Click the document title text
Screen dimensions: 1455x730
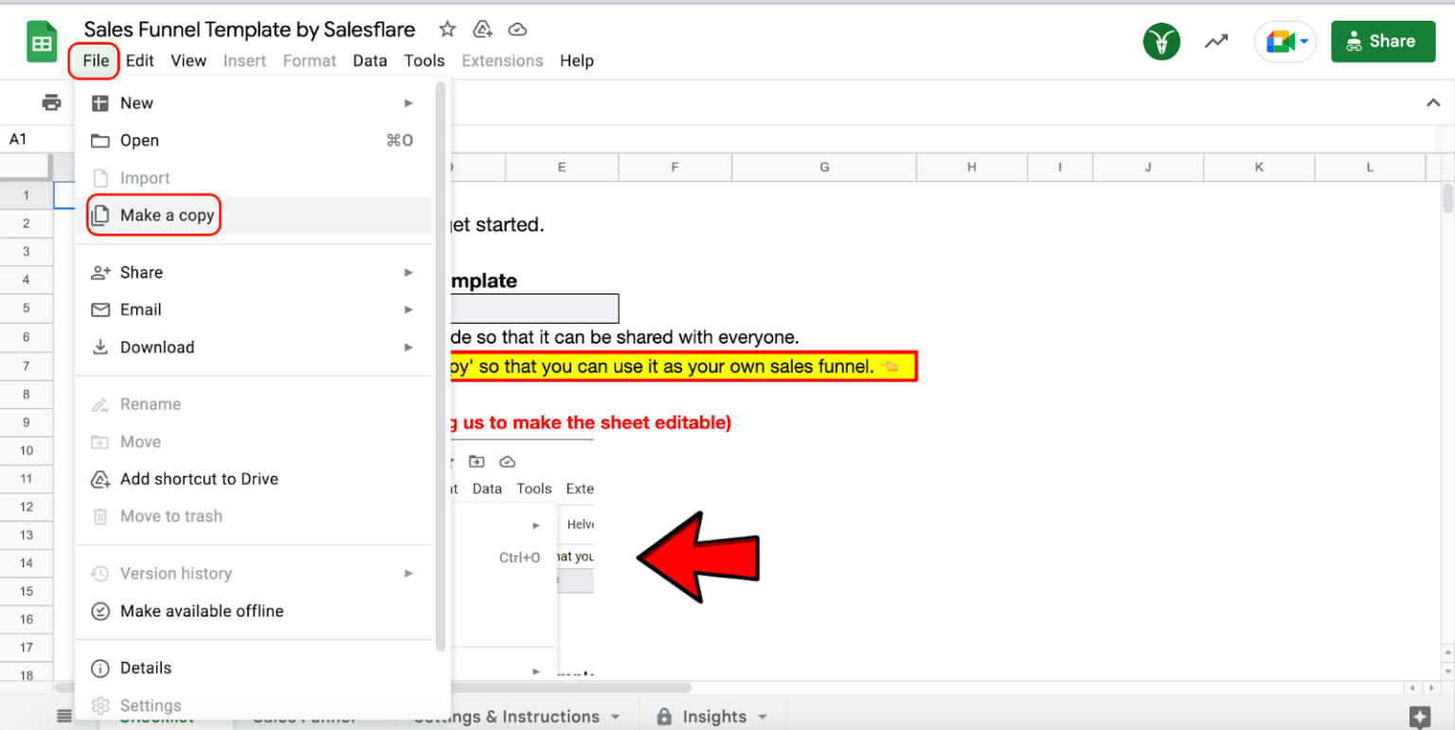click(249, 29)
